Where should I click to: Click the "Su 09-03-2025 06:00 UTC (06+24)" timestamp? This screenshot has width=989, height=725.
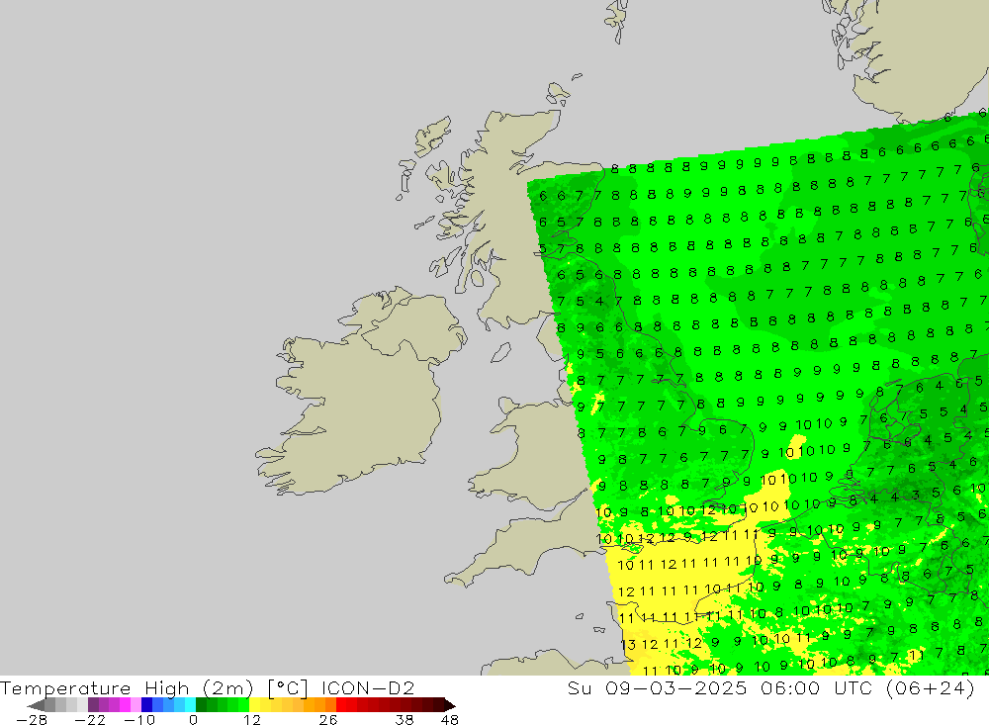point(770,687)
